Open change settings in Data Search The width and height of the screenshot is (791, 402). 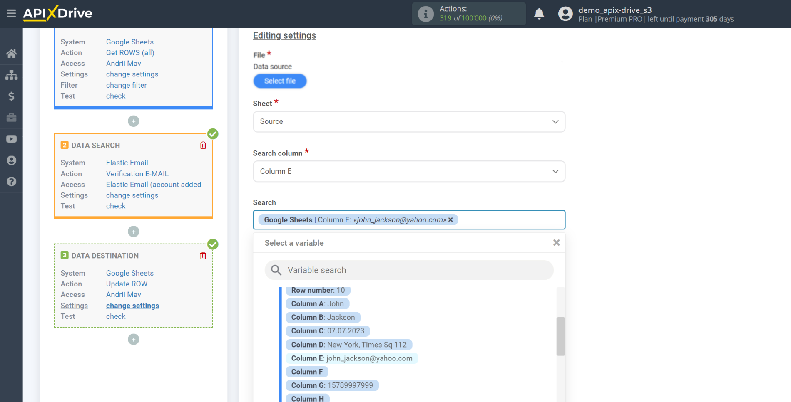(132, 195)
